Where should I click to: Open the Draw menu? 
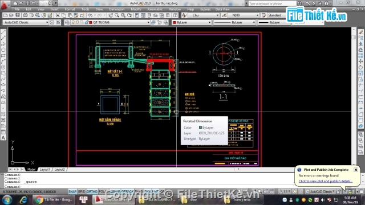click(99, 9)
